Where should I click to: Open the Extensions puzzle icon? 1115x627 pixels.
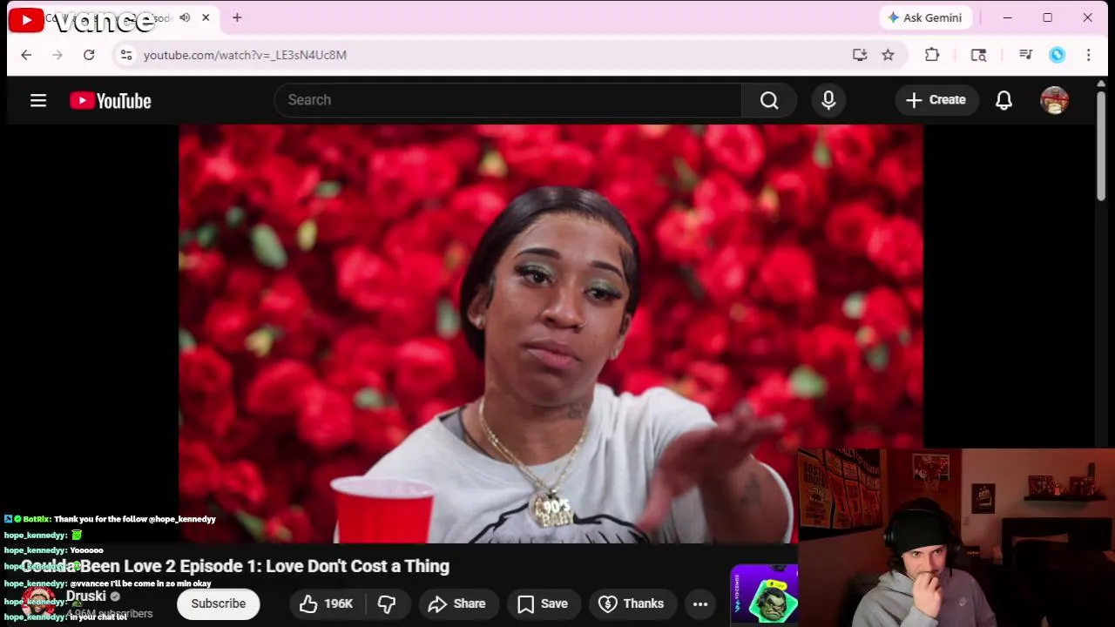932,55
